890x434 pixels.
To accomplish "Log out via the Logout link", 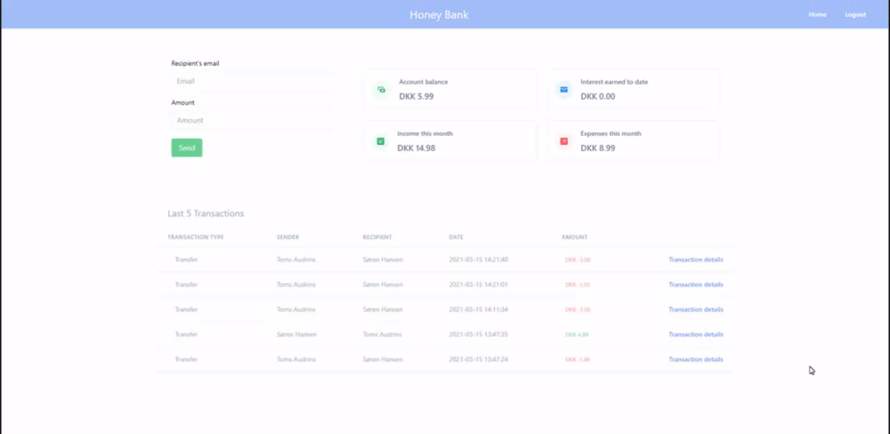I will [855, 15].
